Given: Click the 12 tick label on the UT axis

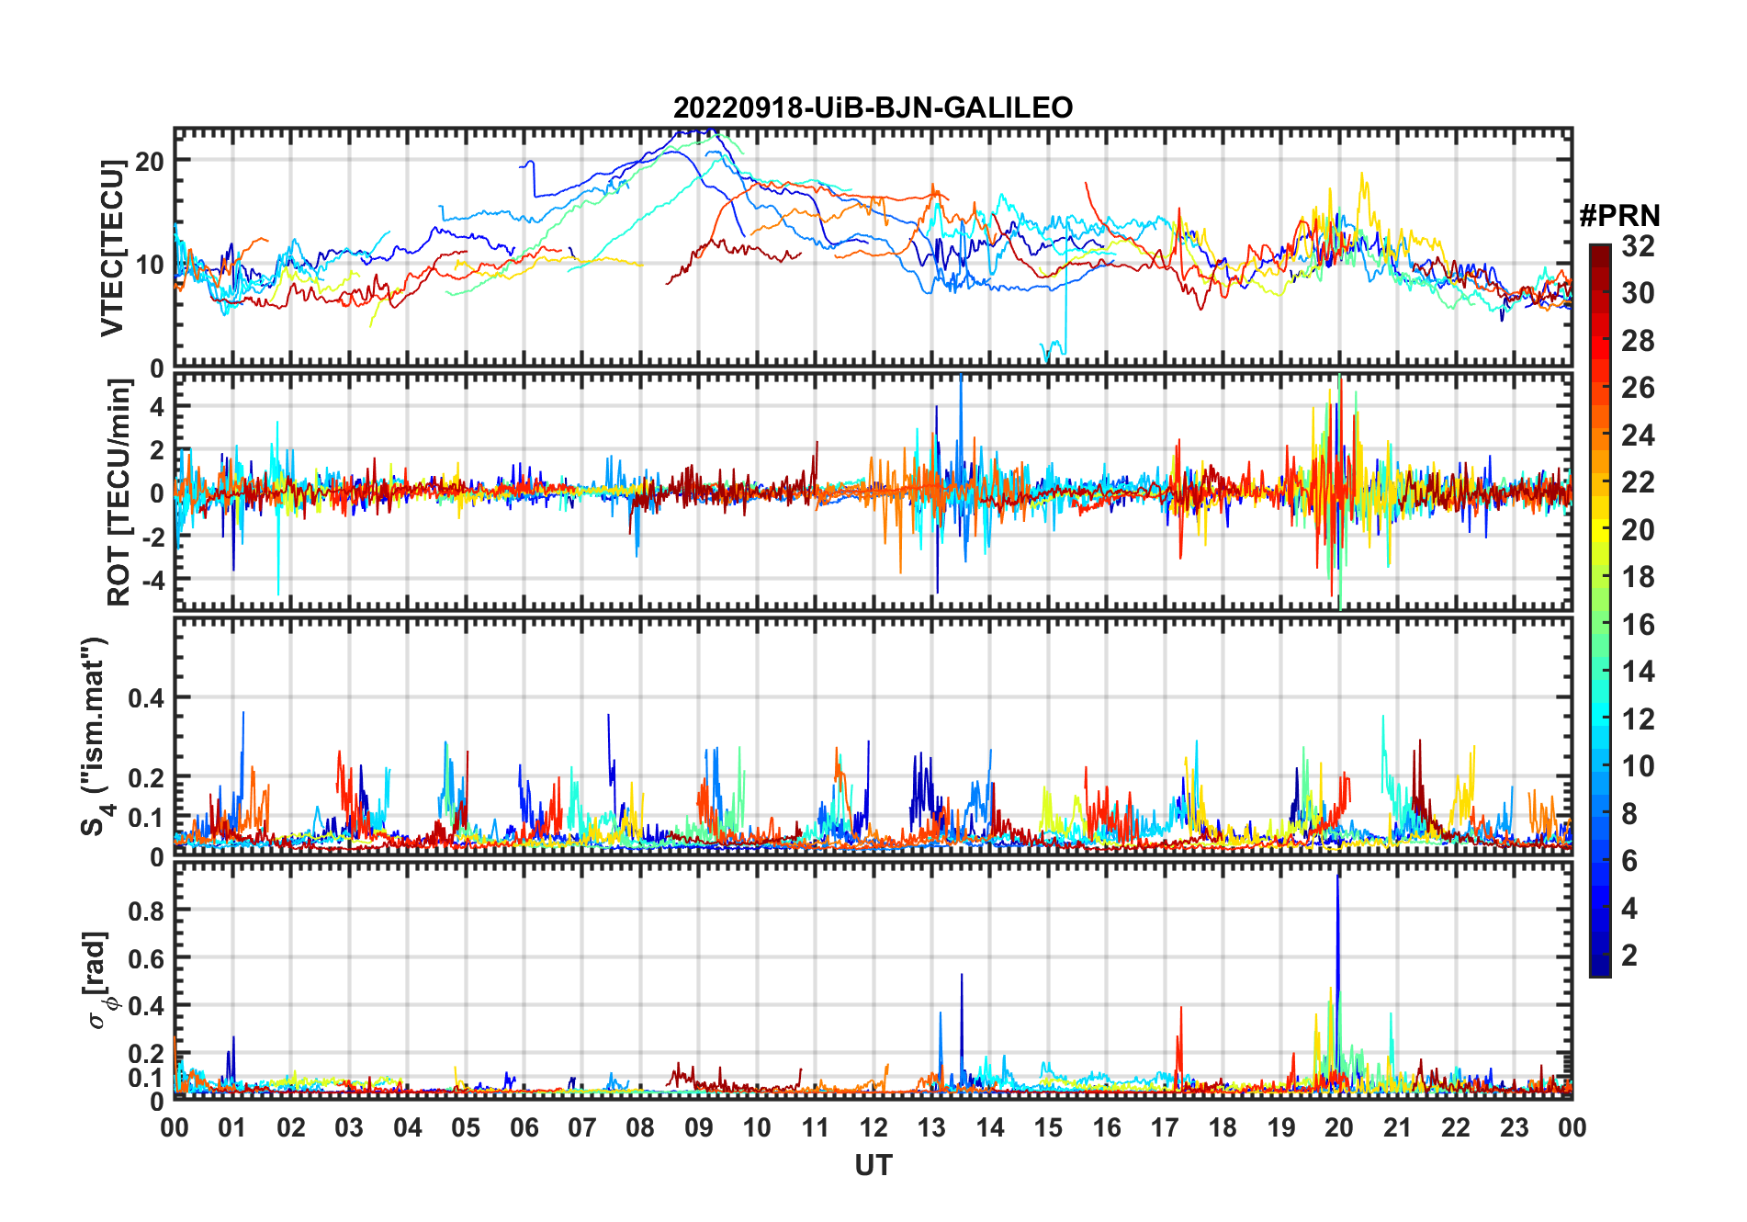Looking at the screenshot, I should 873,1128.
